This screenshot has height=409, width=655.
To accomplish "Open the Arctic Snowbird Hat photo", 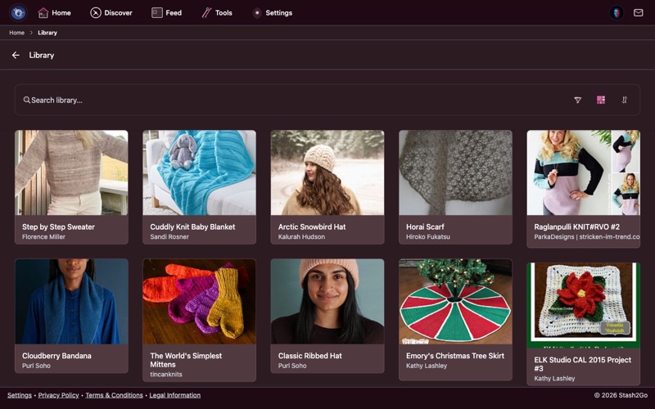I will pos(327,173).
